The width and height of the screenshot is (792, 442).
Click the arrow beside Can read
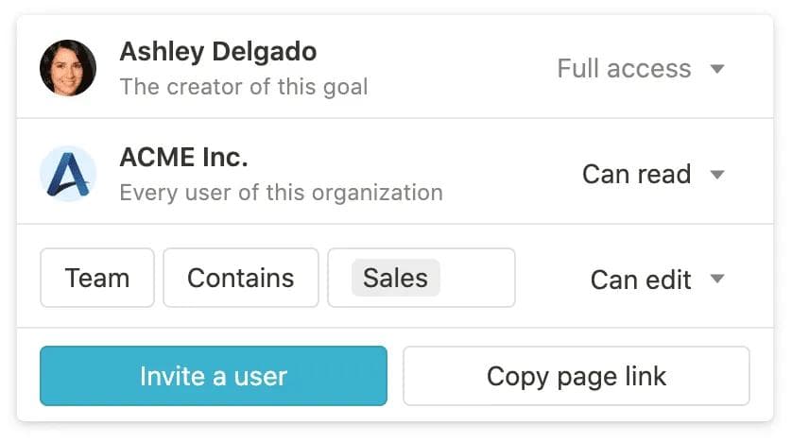coord(717,175)
